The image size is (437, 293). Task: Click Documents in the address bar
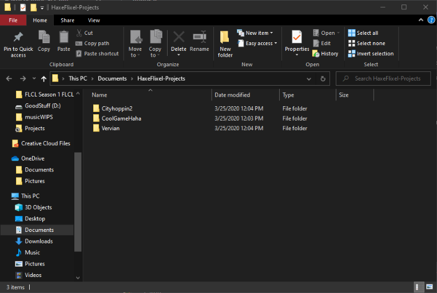pyautogui.click(x=112, y=78)
